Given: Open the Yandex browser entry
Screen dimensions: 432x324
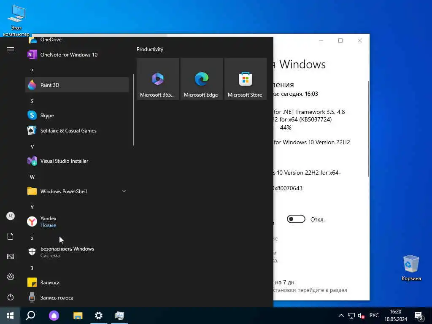Looking at the screenshot, I should coord(77,221).
